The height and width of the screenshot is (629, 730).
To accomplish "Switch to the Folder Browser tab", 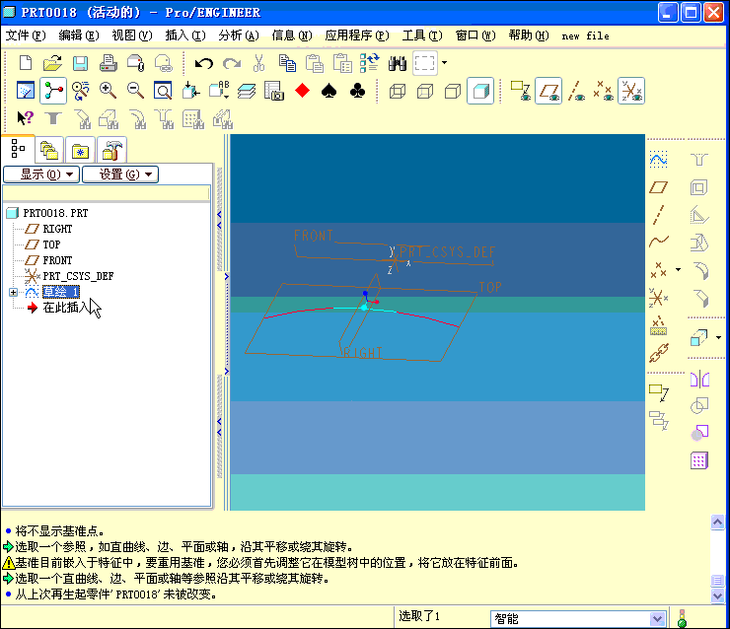I will point(49,150).
